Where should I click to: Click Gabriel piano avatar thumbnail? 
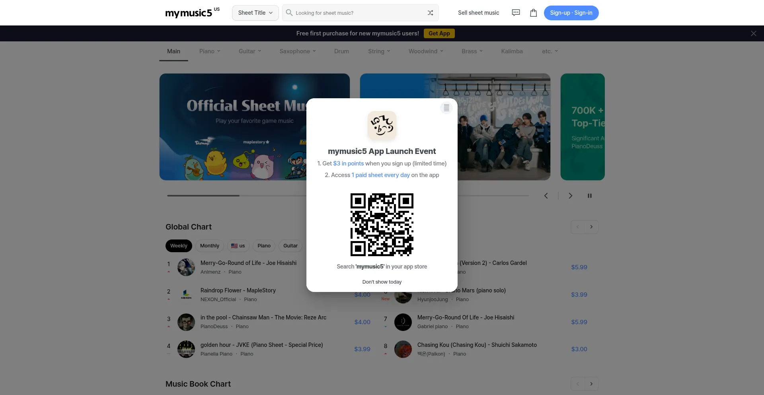pyautogui.click(x=403, y=322)
